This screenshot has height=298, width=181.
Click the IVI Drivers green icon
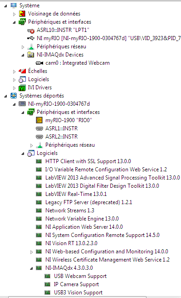point(22,88)
